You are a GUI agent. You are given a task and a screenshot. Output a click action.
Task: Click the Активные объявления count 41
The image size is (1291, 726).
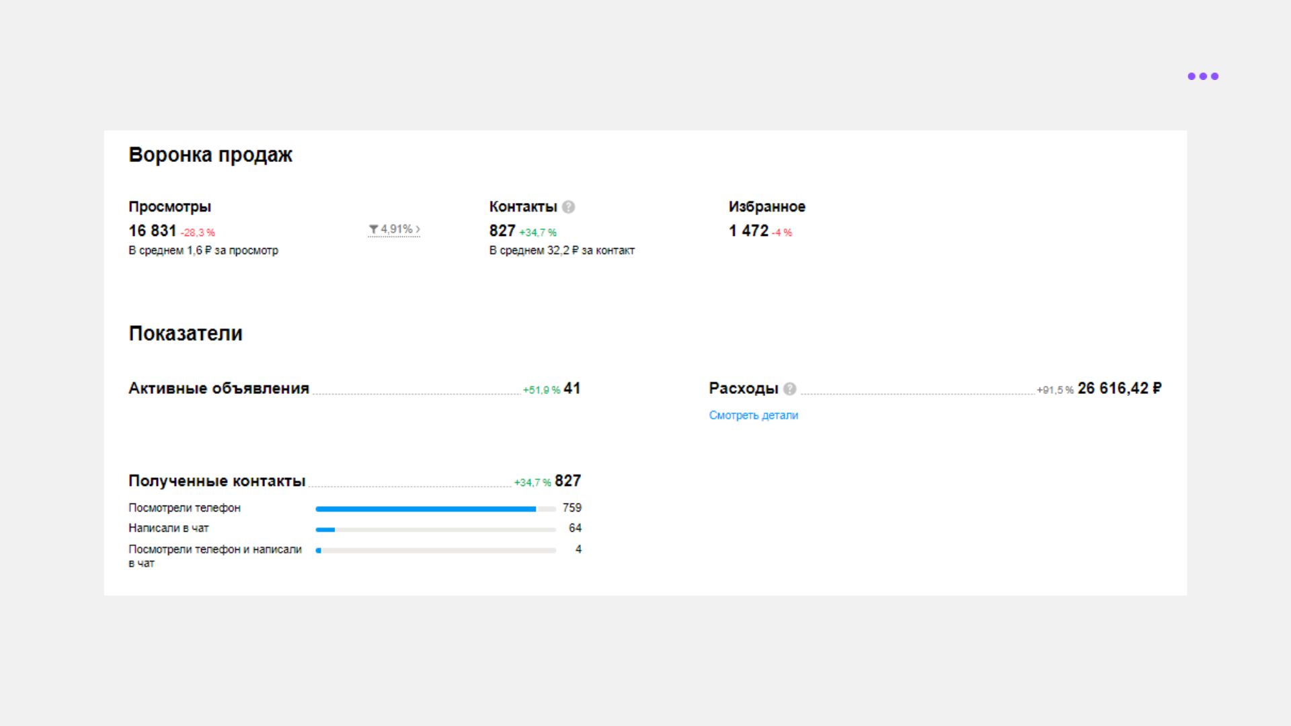pos(572,389)
